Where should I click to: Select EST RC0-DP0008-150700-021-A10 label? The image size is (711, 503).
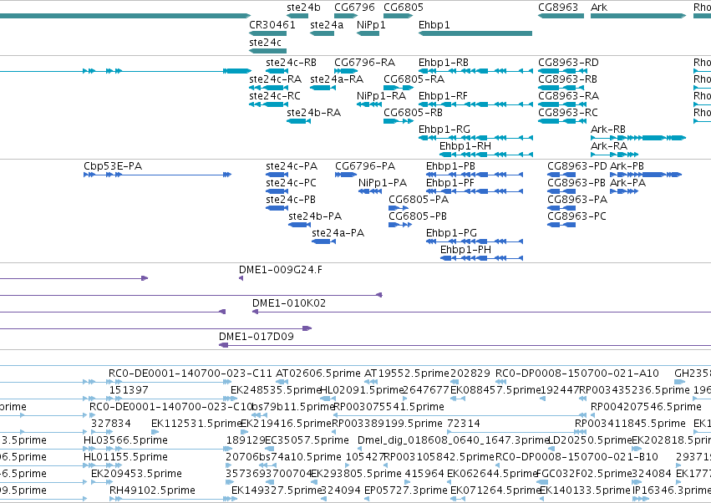[x=576, y=373]
